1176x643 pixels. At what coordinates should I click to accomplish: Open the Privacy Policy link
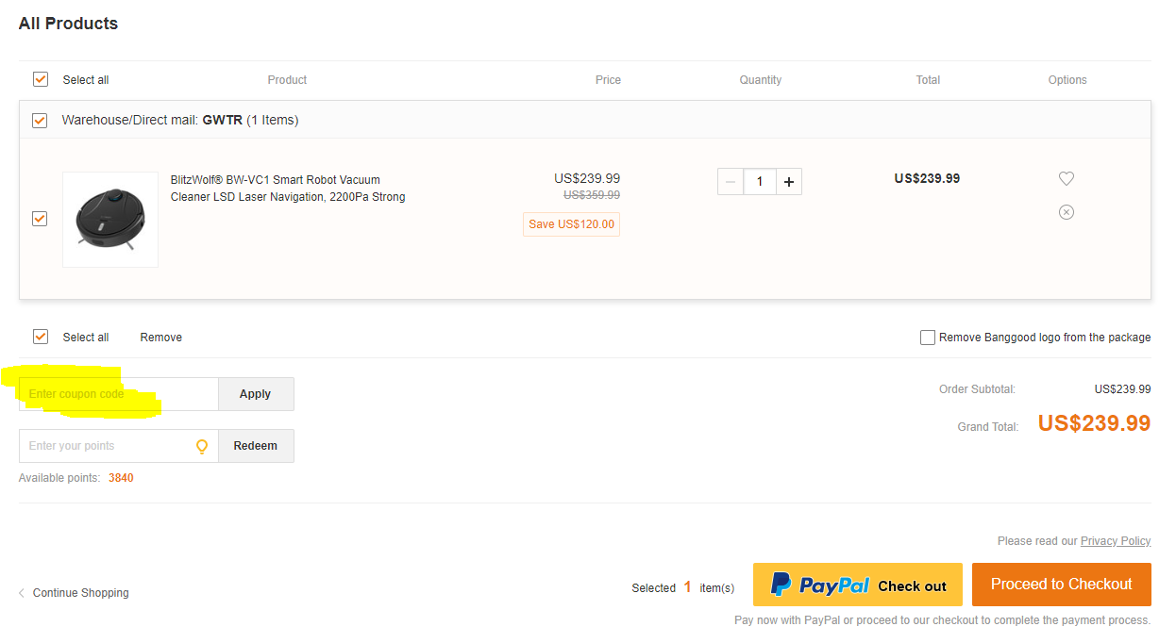click(1116, 541)
